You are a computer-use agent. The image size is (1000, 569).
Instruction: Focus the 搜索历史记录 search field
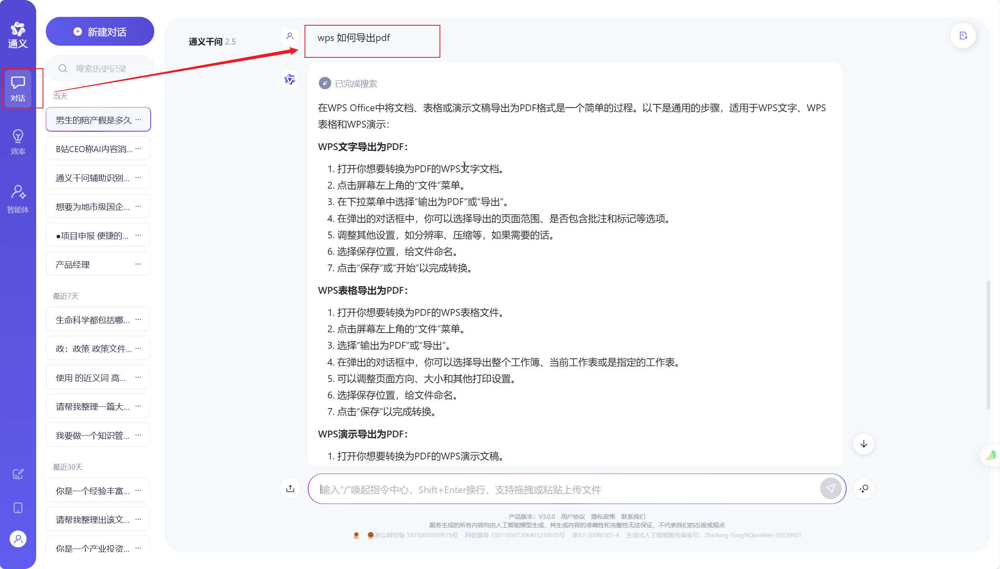[x=100, y=69]
